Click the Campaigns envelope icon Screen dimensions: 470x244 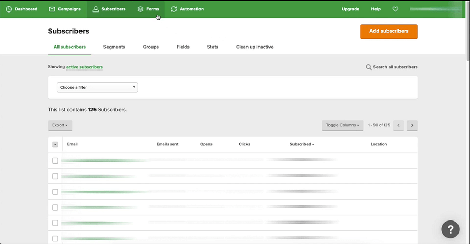[x=52, y=9]
